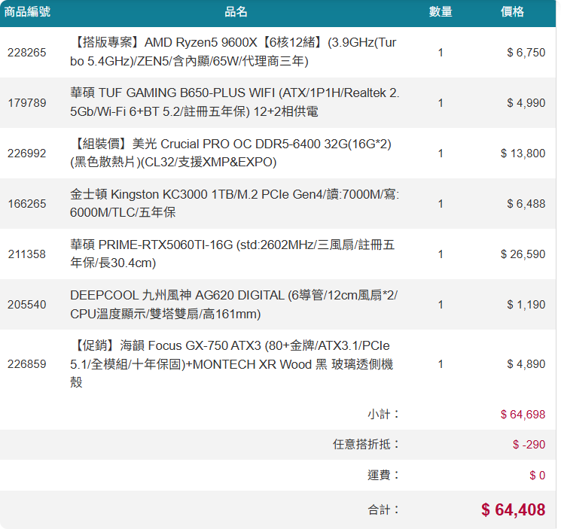Click the $ 4,890 price
561x529 pixels.
[x=526, y=364]
